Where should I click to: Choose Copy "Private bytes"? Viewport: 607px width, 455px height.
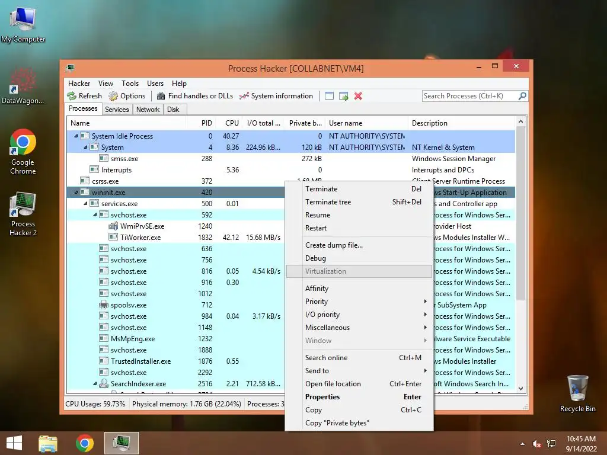(359, 423)
